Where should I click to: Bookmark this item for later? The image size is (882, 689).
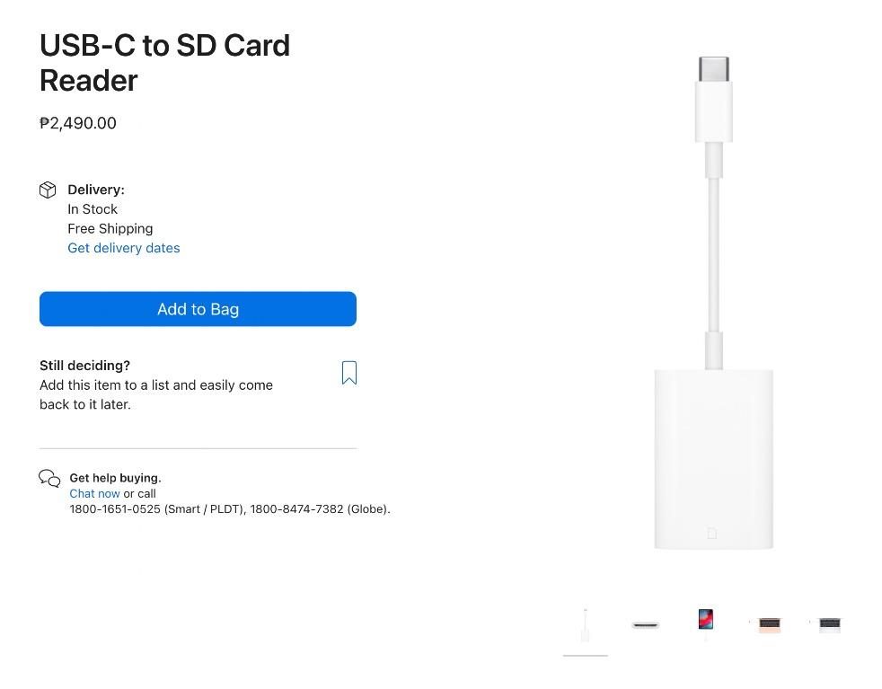coord(349,372)
